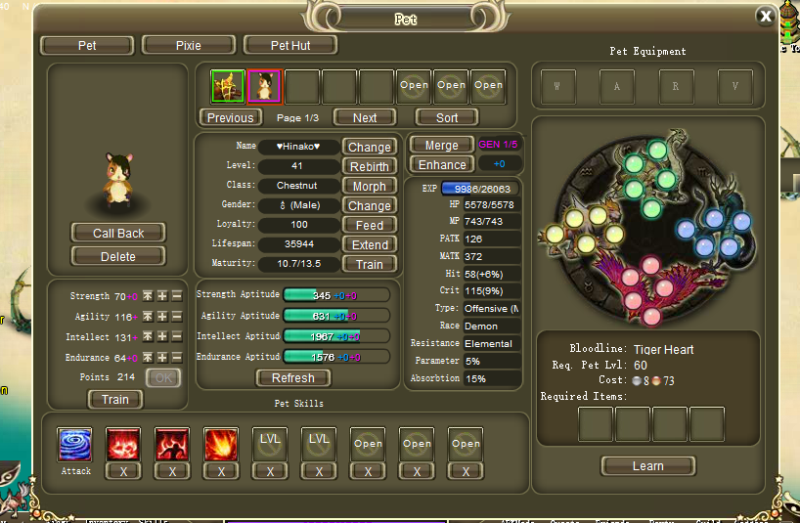The height and width of the screenshot is (523, 800).
Task: Select the golden pet thumbnail in first slot
Action: click(x=228, y=86)
